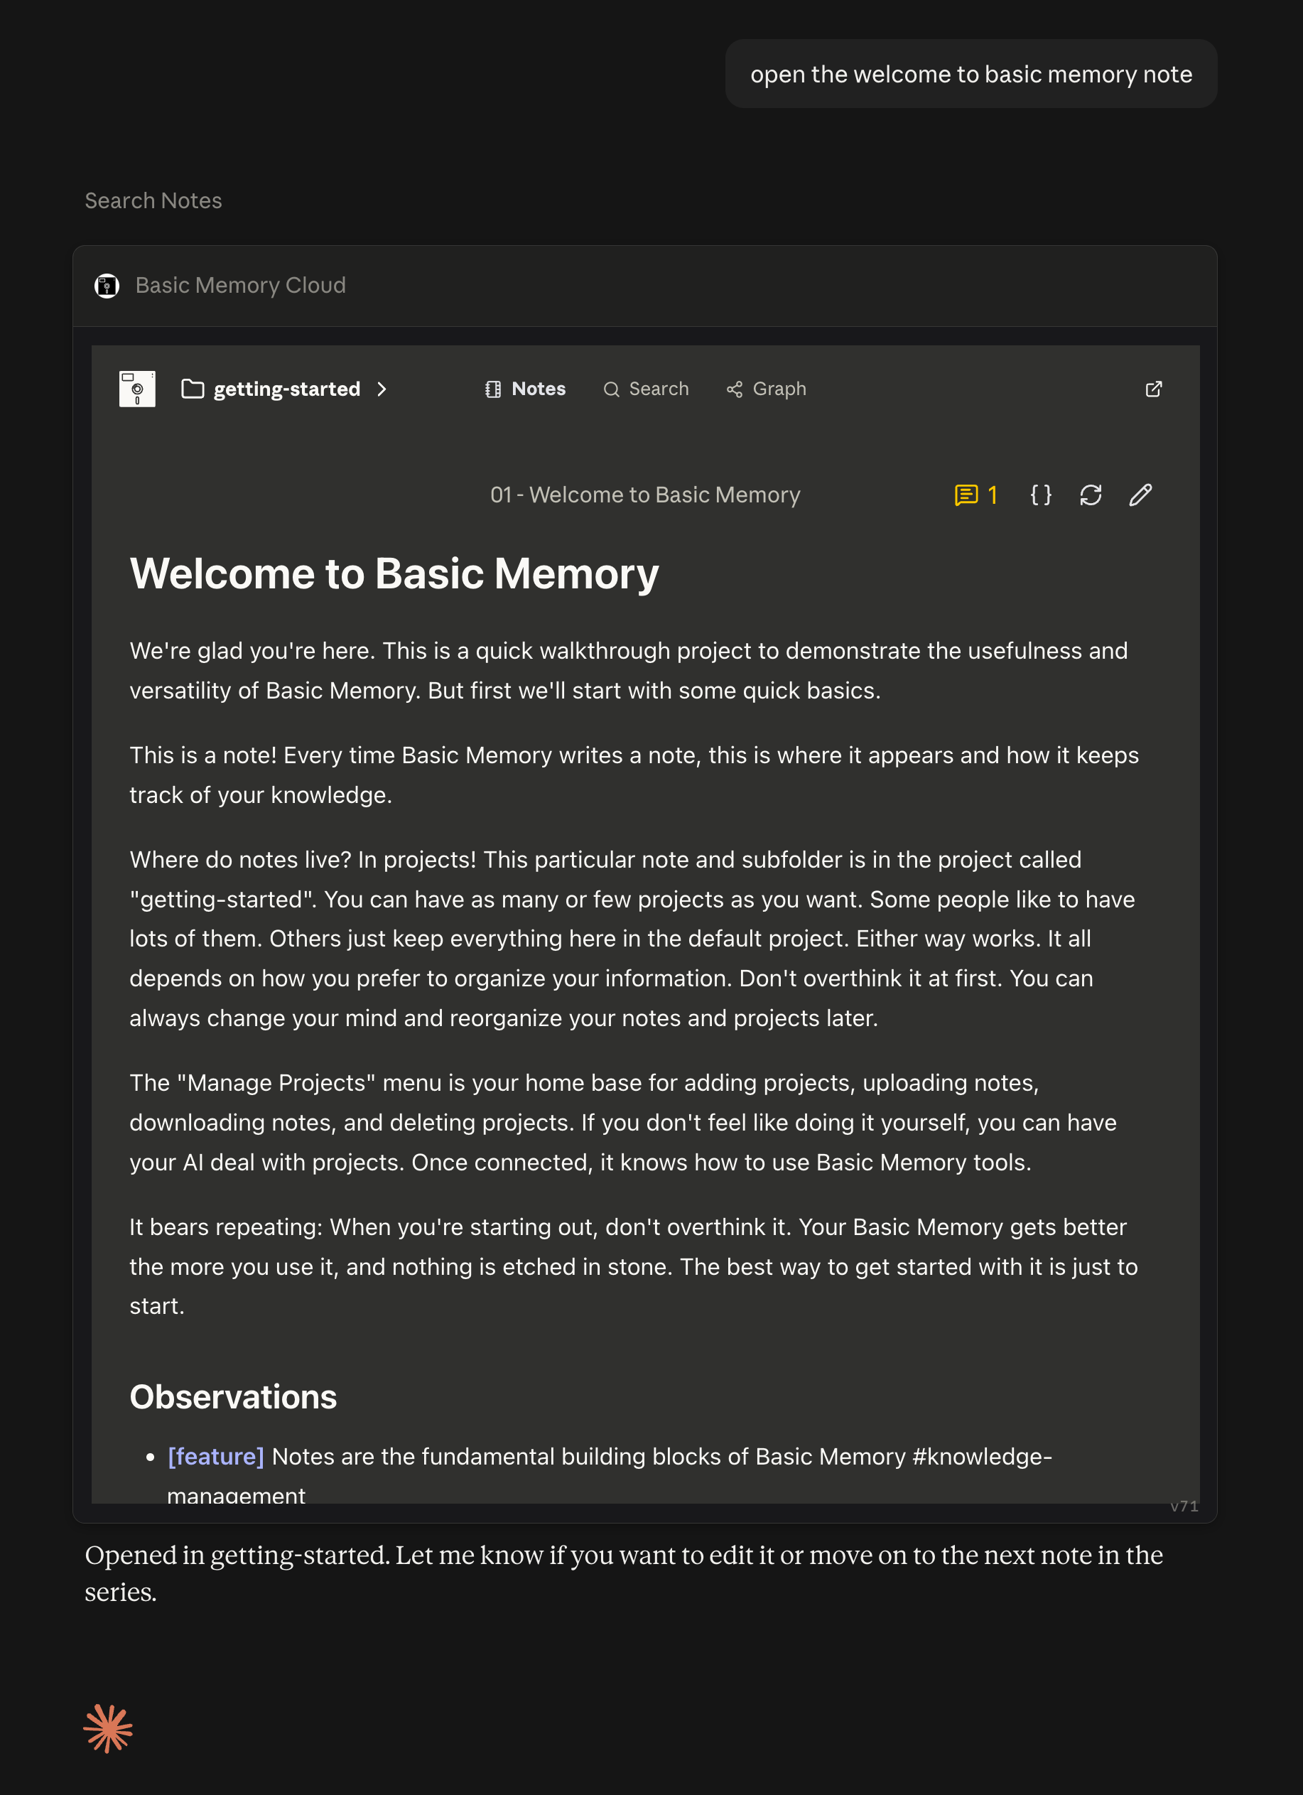This screenshot has height=1795, width=1303.
Task: Click the note title 01 - Welcome to Basic Memory
Action: pos(645,495)
